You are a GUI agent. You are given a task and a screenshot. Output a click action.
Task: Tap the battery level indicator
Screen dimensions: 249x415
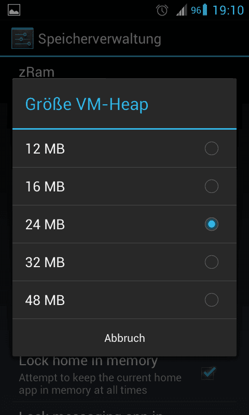(200, 10)
